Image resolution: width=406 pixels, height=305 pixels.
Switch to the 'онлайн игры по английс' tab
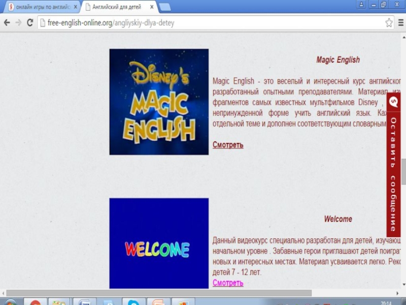coord(43,7)
